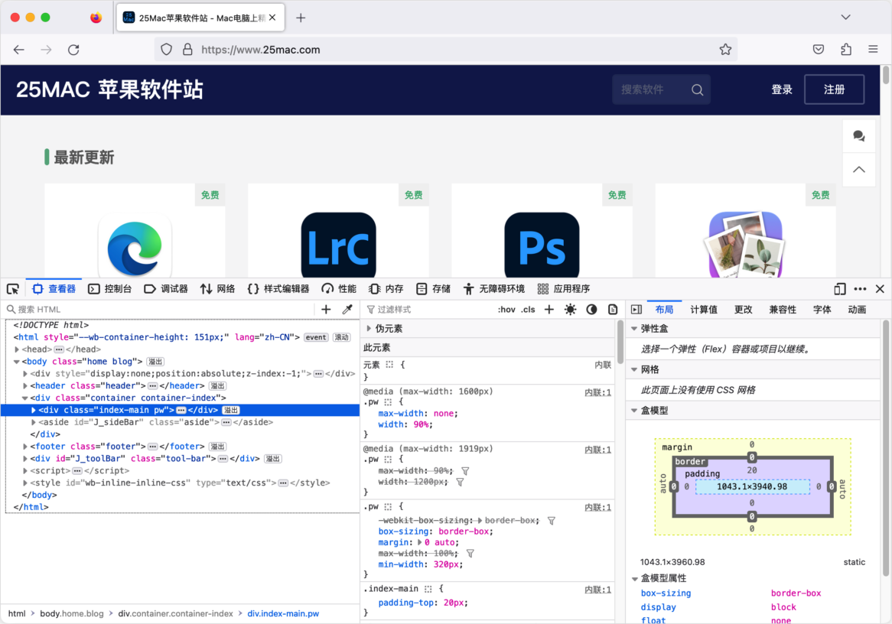Toggle the .cls classes panel

click(x=528, y=310)
